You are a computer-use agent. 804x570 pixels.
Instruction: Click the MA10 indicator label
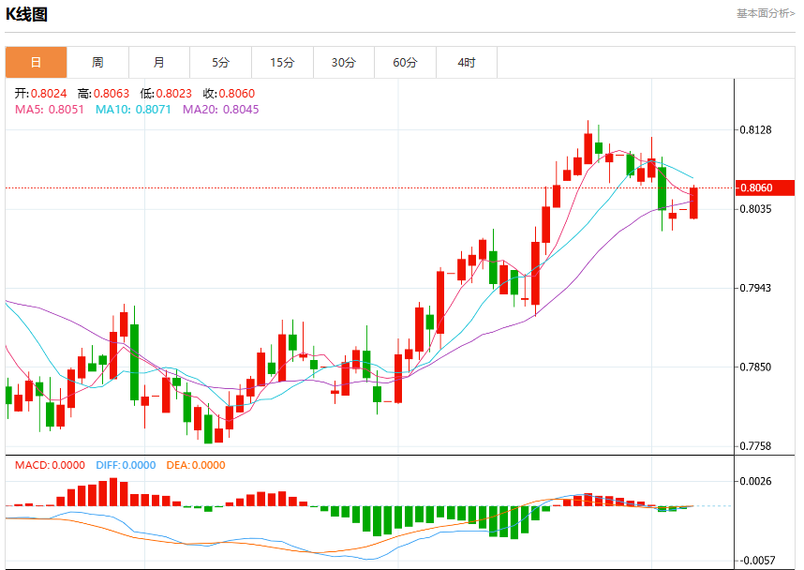click(133, 110)
